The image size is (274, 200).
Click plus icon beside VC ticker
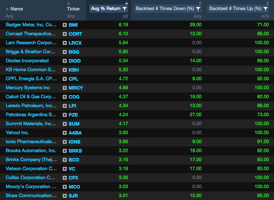65,169
